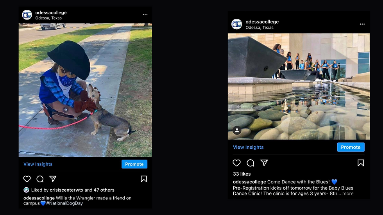383x215 pixels.
Task: Comment on the Baby Blues Dance Clinic post
Action: pos(251,163)
